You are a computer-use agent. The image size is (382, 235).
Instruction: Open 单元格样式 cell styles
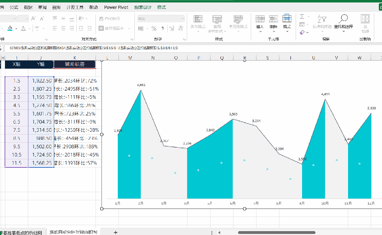coord(238,24)
